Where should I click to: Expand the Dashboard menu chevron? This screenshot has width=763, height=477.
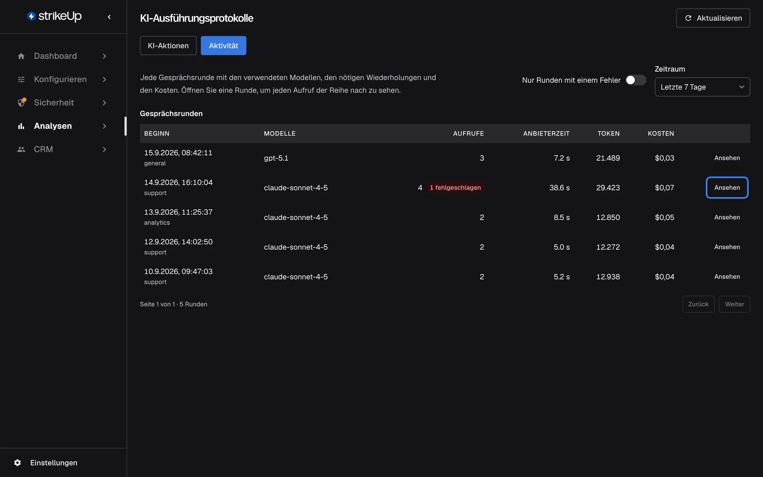104,56
